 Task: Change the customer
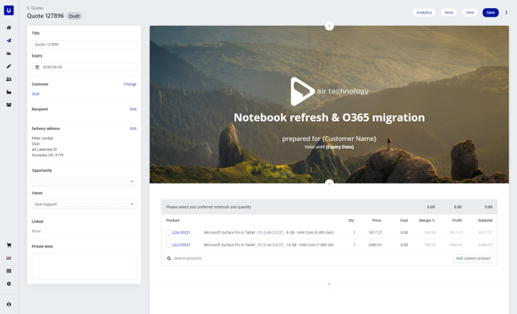pos(130,84)
